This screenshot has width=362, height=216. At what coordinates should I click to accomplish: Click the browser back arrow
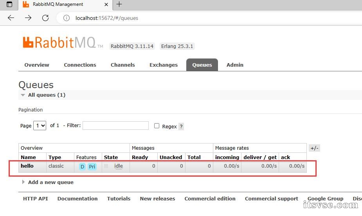11,18
